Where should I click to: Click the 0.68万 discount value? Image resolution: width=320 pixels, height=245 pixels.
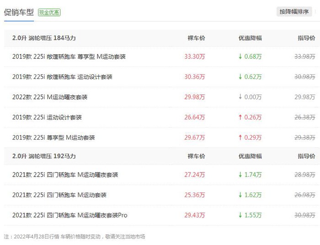253,57
